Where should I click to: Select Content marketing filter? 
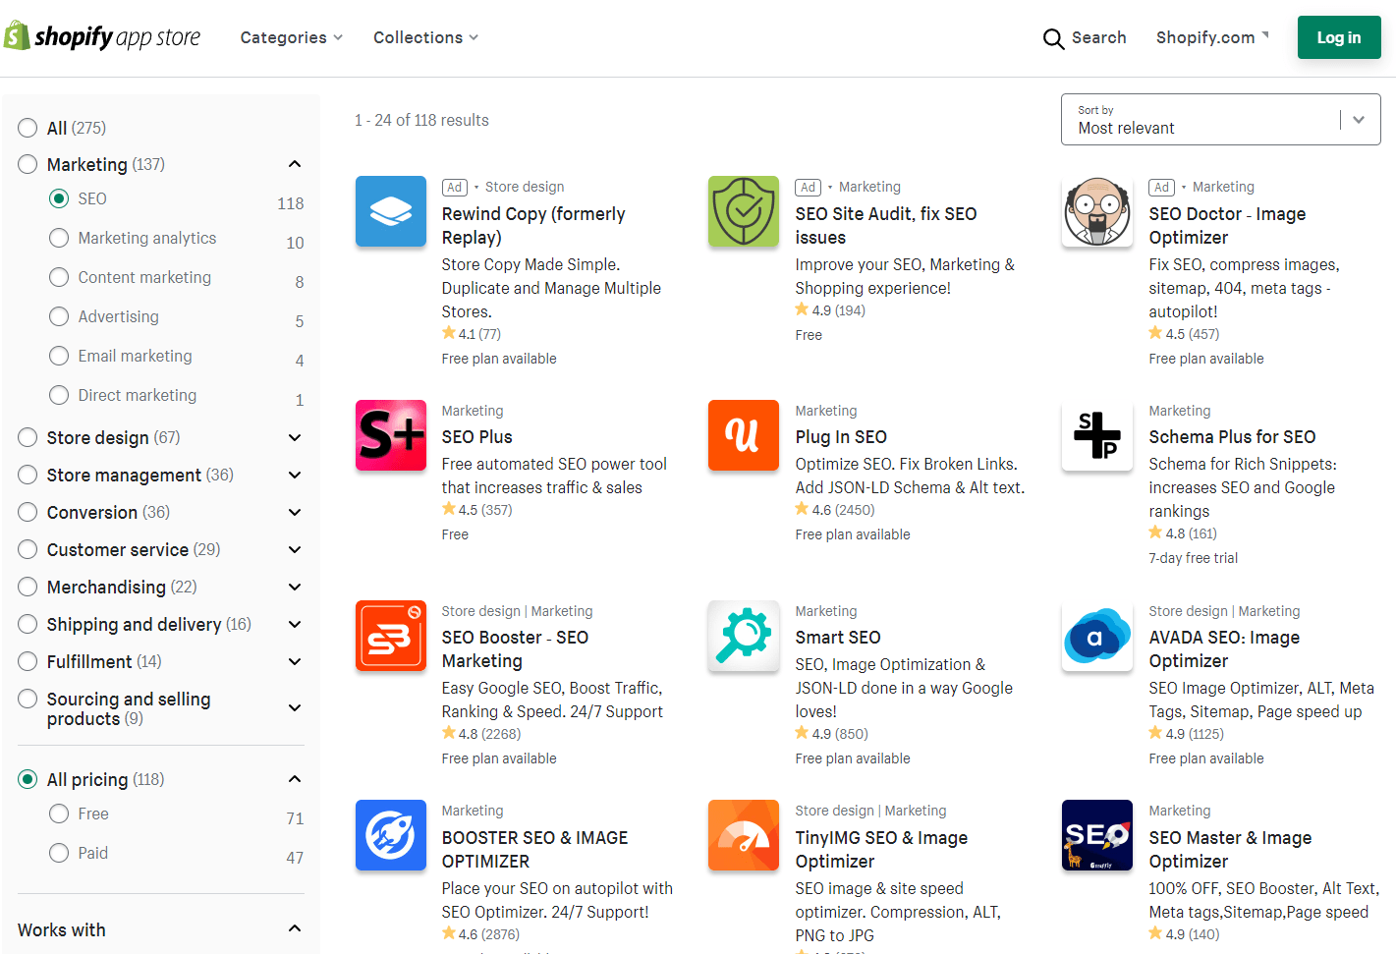(x=59, y=277)
